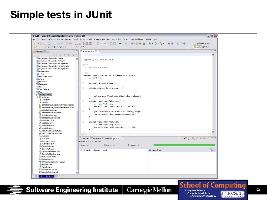Viewport: 267px width, 200px height.
Task: Open the Help menu
Action: click(x=155, y=39)
